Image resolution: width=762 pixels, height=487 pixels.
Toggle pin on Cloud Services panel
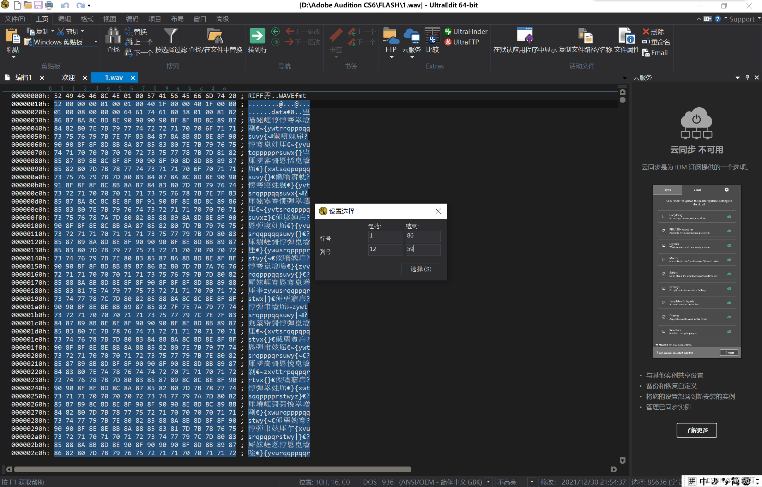pos(747,77)
